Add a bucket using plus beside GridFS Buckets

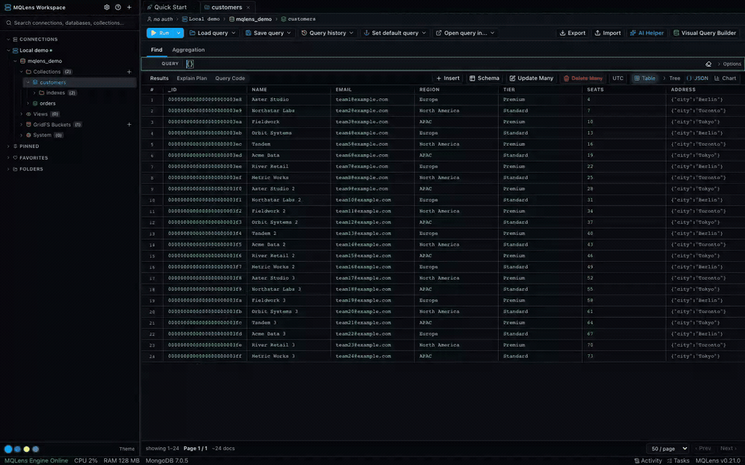point(130,124)
